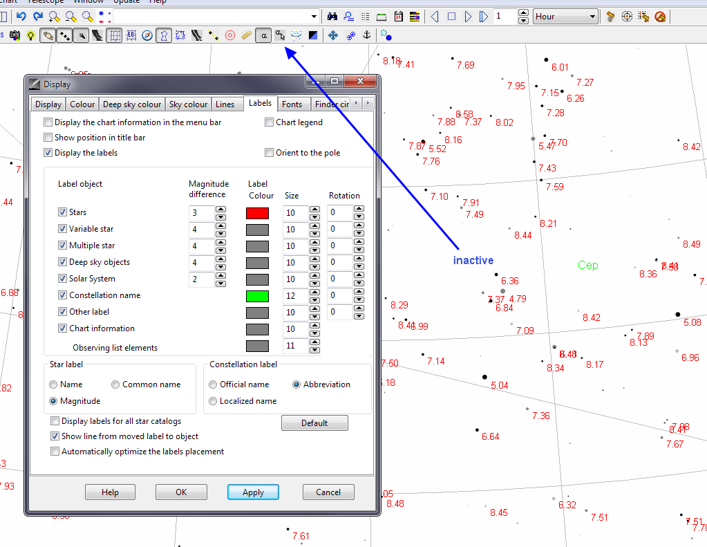707x547 pixels.
Task: Enable the Chart legend checkbox
Action: pyautogui.click(x=269, y=122)
